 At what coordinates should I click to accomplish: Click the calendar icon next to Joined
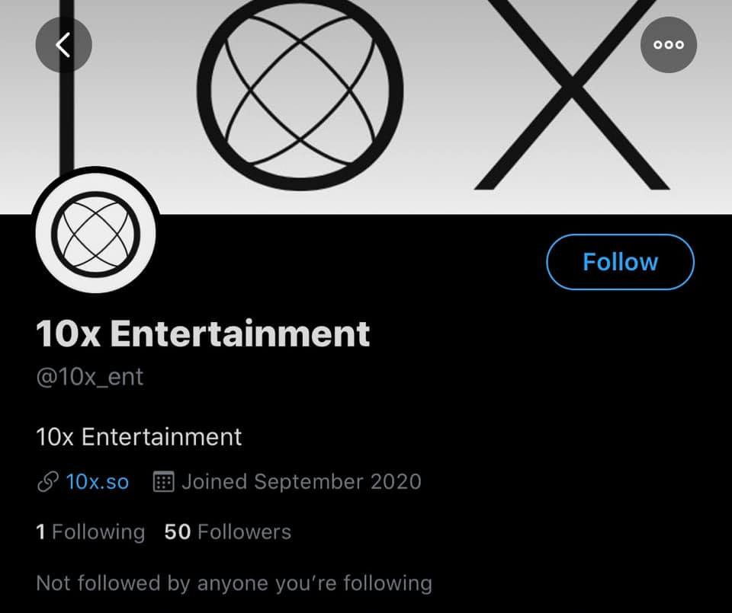pyautogui.click(x=164, y=482)
